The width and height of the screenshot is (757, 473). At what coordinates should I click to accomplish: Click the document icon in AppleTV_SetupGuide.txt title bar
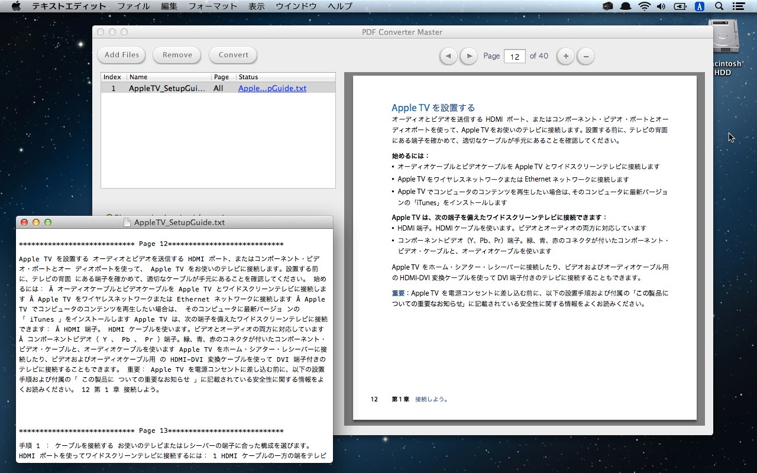coord(127,222)
